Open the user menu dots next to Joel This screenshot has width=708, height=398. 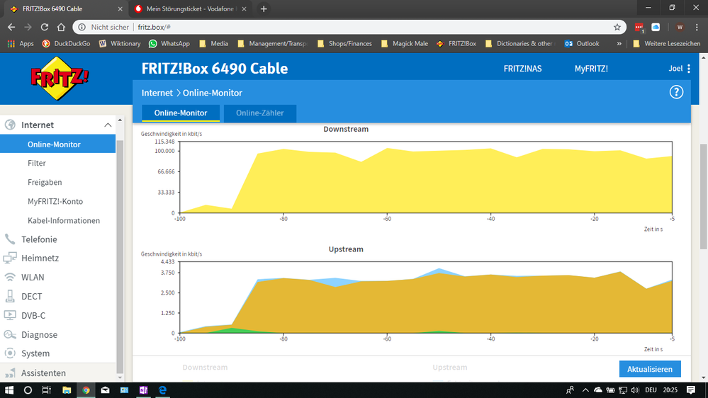(689, 69)
